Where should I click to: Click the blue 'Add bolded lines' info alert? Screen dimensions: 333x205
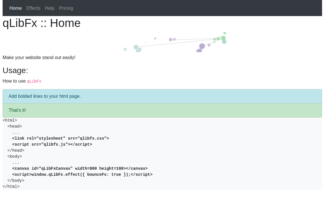click(x=162, y=96)
